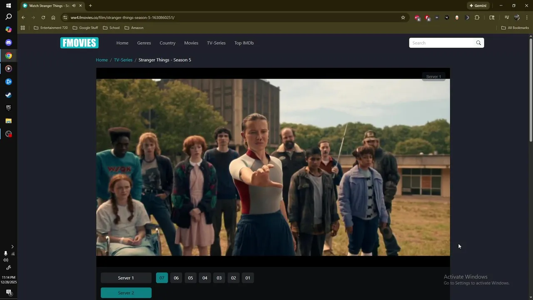533x300 pixels.
Task: Select episode 01
Action: click(248, 278)
